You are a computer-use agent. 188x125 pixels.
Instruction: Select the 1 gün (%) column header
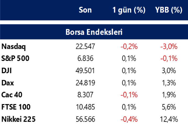point(129,10)
